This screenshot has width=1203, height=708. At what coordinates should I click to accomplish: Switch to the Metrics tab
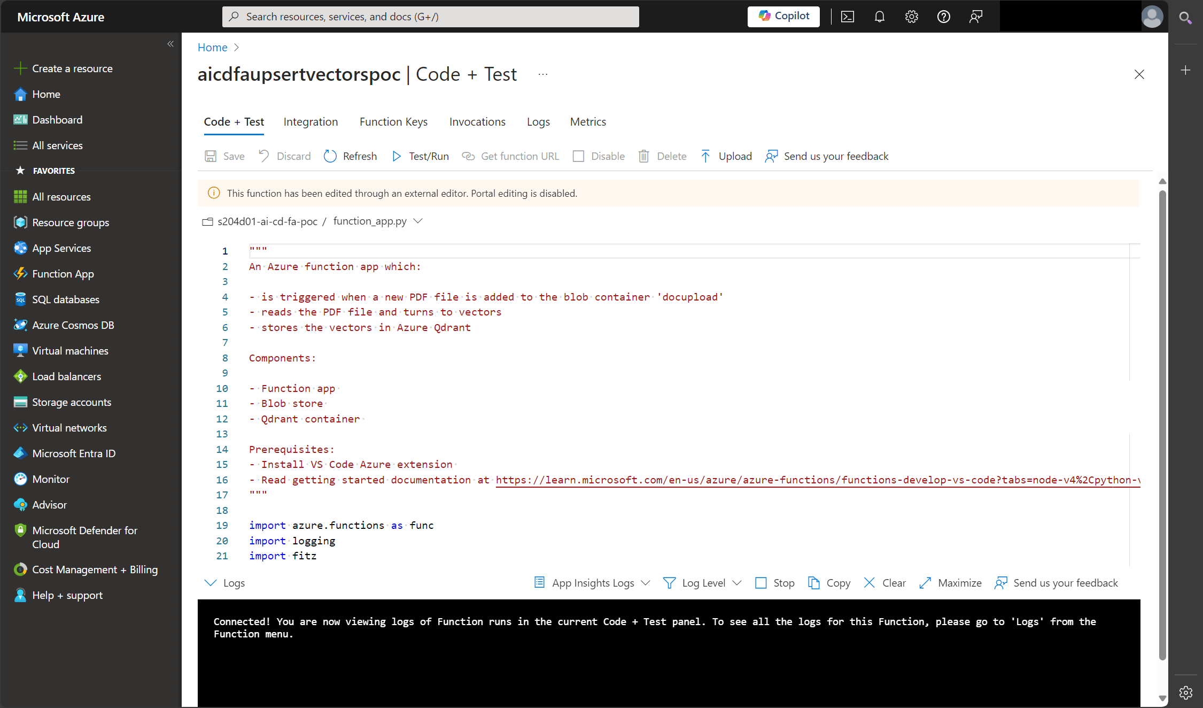point(588,122)
